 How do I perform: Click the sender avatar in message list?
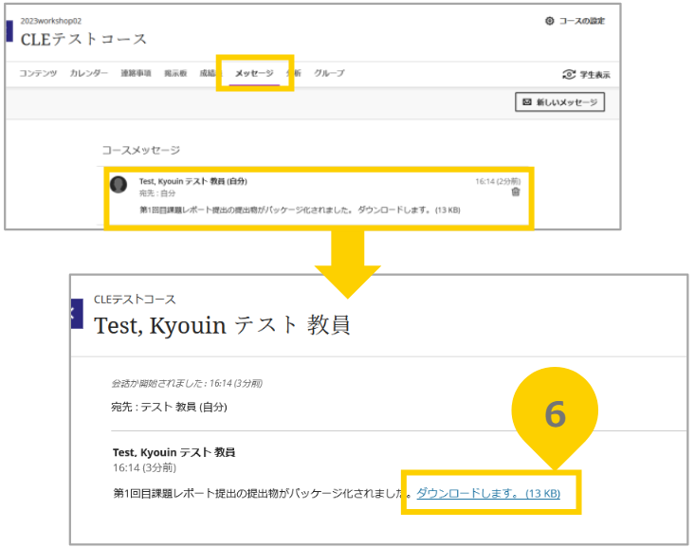tap(119, 184)
